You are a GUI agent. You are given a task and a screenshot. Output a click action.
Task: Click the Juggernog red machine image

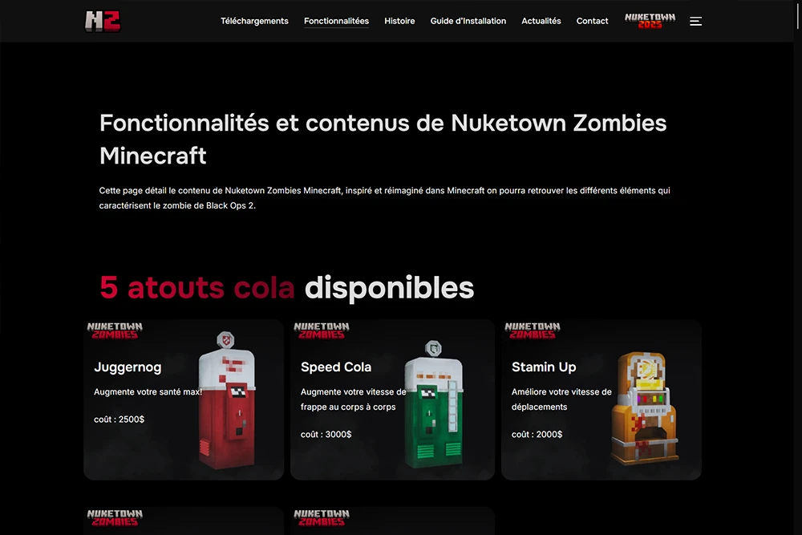click(227, 400)
